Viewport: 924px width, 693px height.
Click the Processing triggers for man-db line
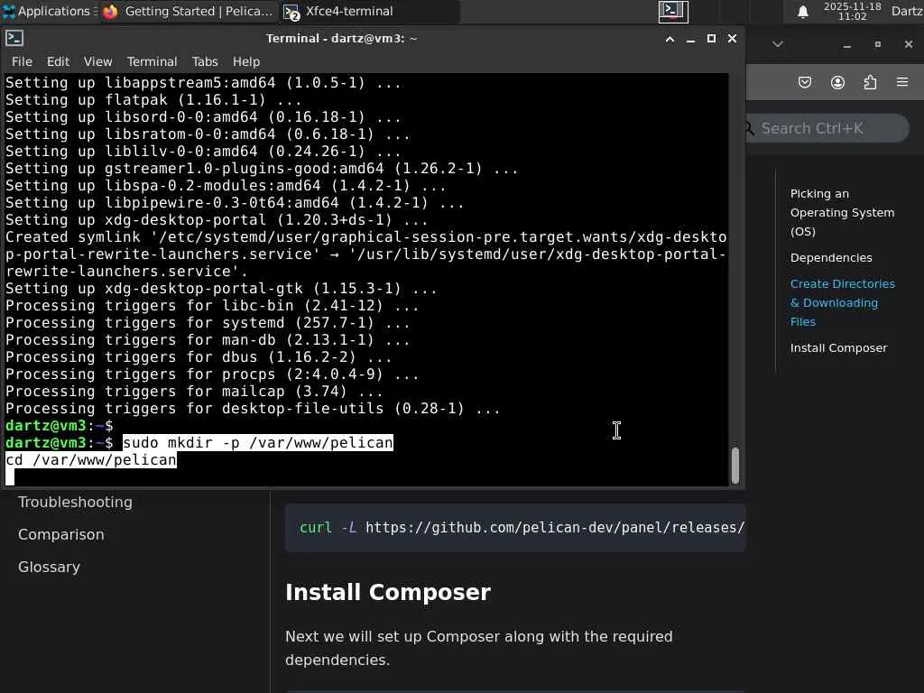tap(208, 340)
